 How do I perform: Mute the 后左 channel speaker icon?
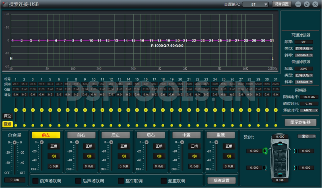click(124, 156)
